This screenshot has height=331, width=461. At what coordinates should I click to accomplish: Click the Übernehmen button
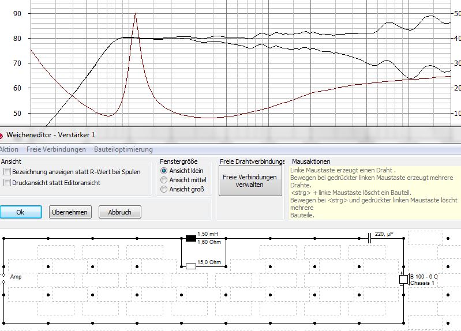[70, 212]
